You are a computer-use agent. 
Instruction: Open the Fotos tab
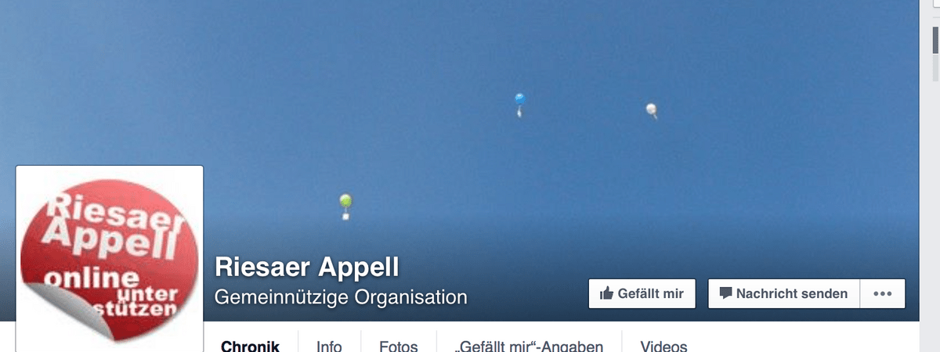coord(398,345)
